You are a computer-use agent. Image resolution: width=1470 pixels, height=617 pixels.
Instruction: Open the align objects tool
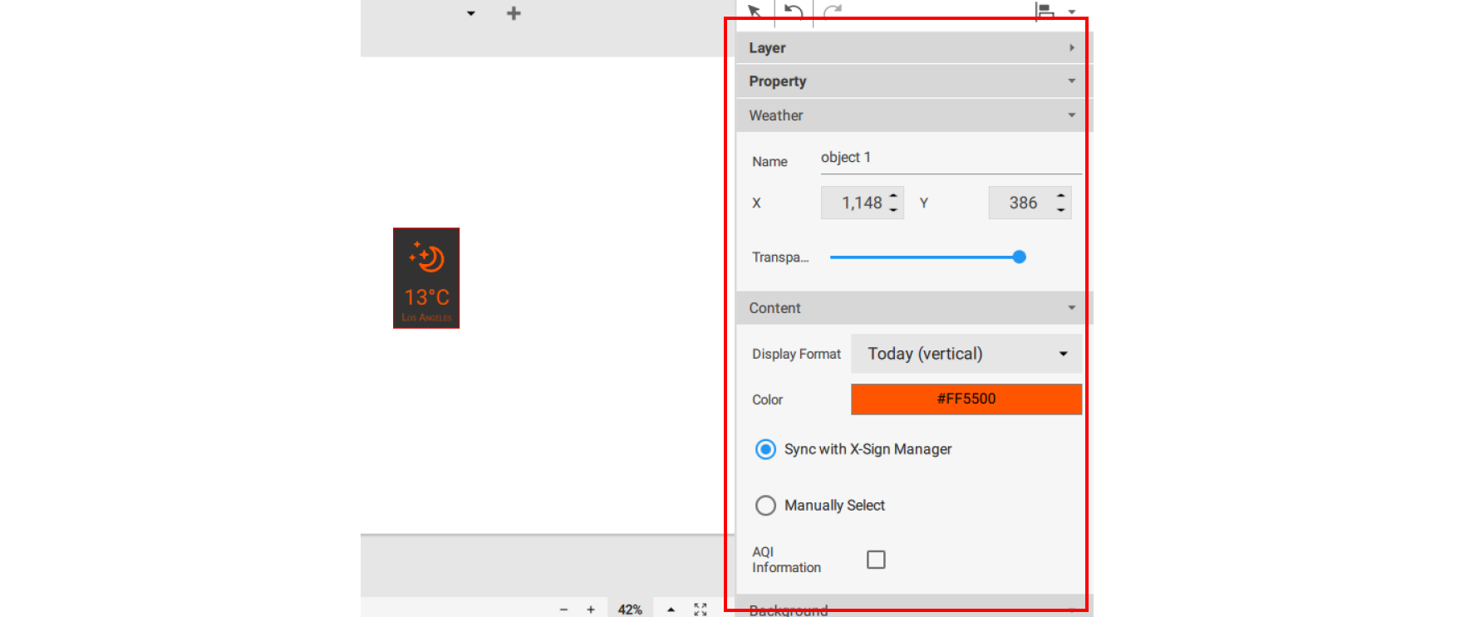tap(1046, 11)
